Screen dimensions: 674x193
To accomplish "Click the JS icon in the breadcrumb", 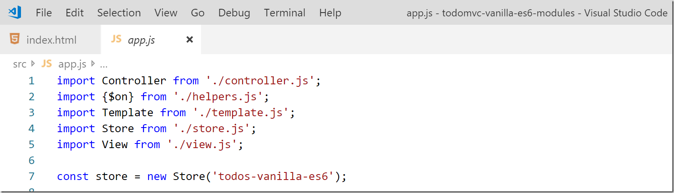I will tap(47, 64).
